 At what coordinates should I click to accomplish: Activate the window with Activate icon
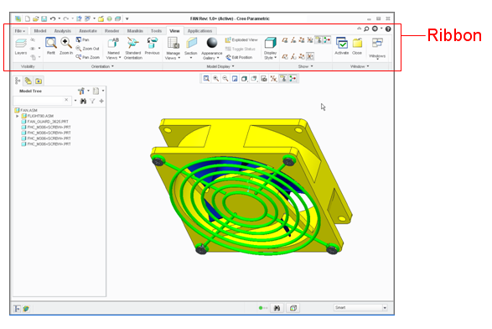[342, 46]
